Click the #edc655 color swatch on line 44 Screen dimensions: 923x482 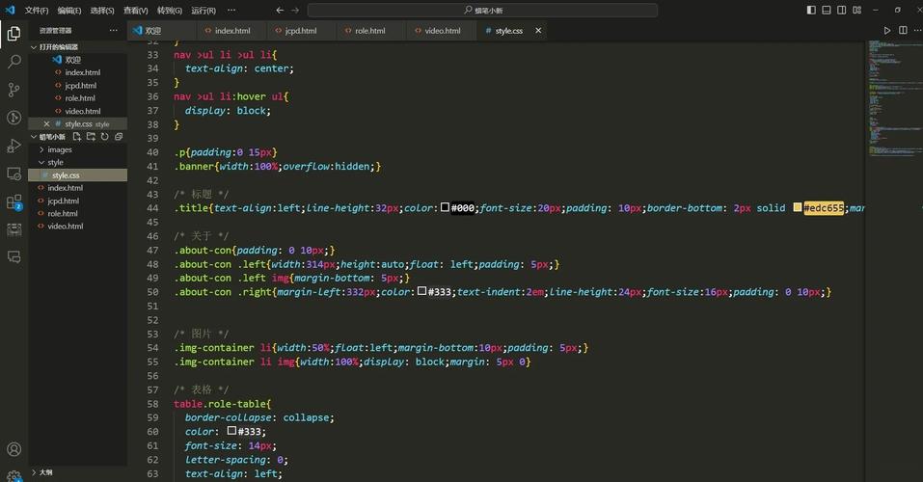coord(798,207)
